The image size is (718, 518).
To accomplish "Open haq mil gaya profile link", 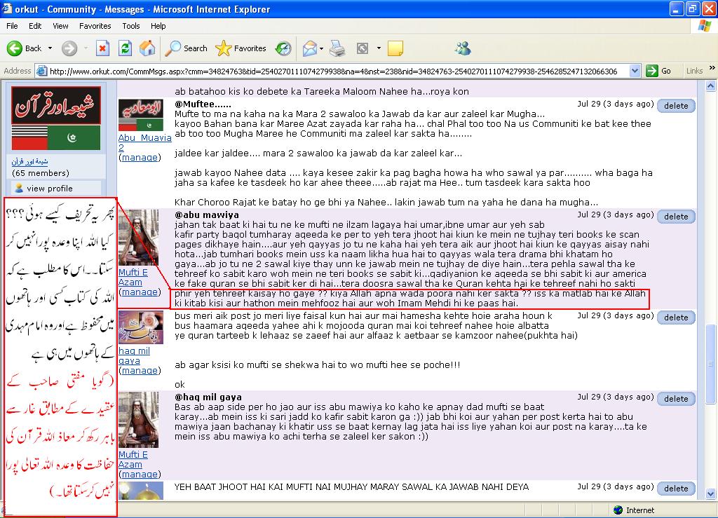I will [x=134, y=355].
